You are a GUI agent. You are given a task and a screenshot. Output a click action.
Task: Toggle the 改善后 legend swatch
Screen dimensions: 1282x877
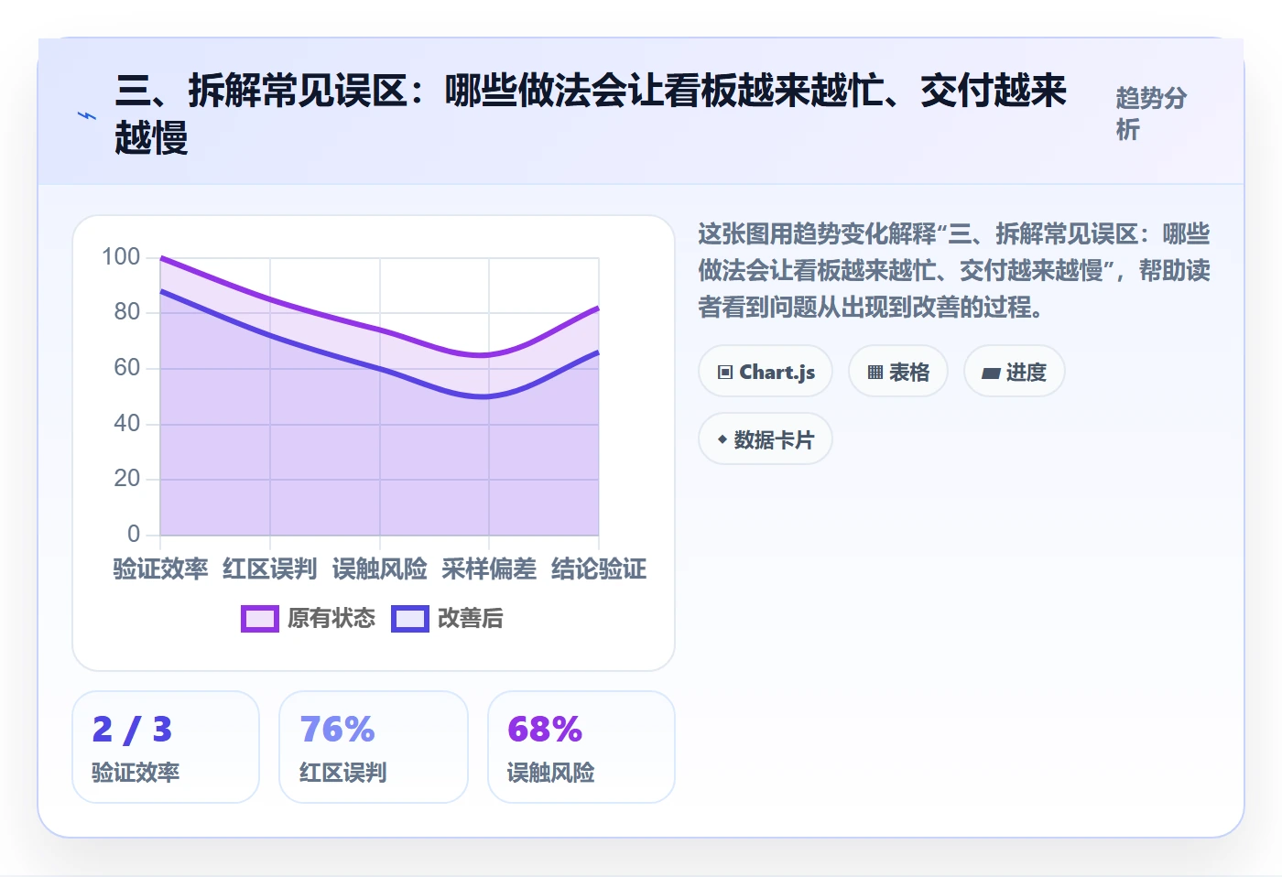click(410, 619)
